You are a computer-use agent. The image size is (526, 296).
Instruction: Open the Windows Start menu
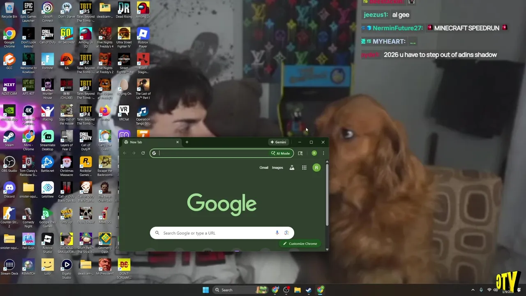coord(205,290)
